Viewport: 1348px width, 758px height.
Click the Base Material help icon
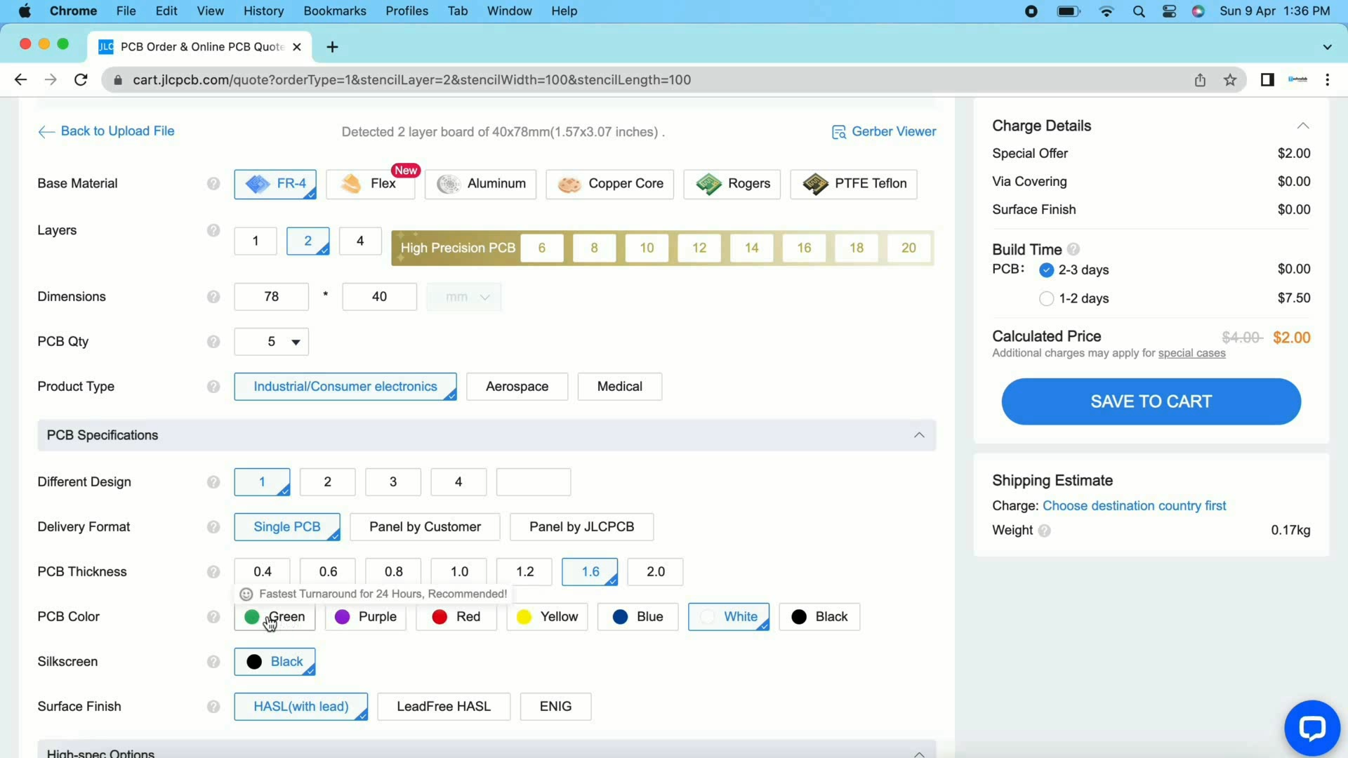click(213, 184)
